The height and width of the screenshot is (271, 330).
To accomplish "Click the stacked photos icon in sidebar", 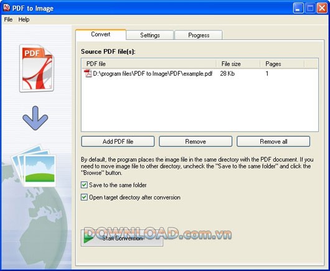I will point(34,166).
